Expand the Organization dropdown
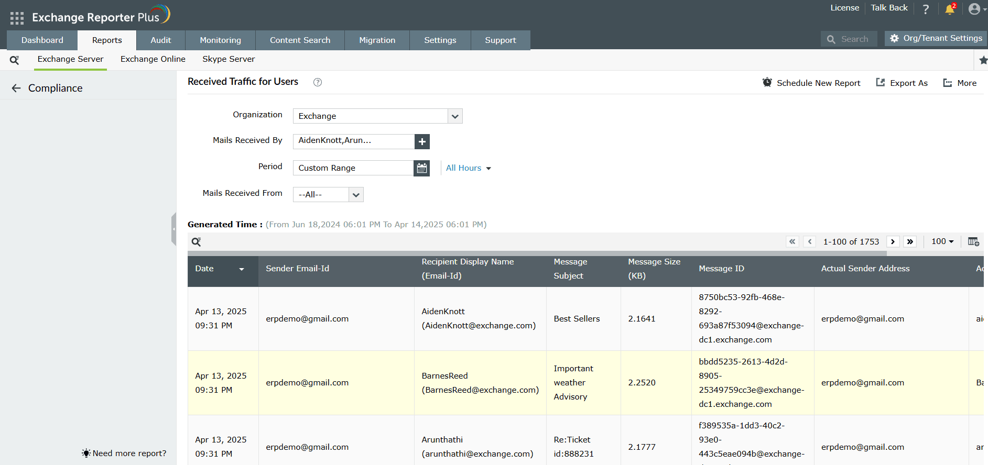Image resolution: width=988 pixels, height=465 pixels. (455, 116)
